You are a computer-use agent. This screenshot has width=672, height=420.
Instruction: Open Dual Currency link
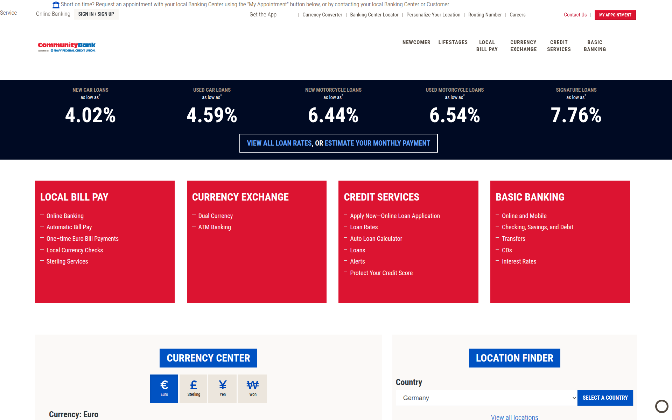tap(215, 216)
